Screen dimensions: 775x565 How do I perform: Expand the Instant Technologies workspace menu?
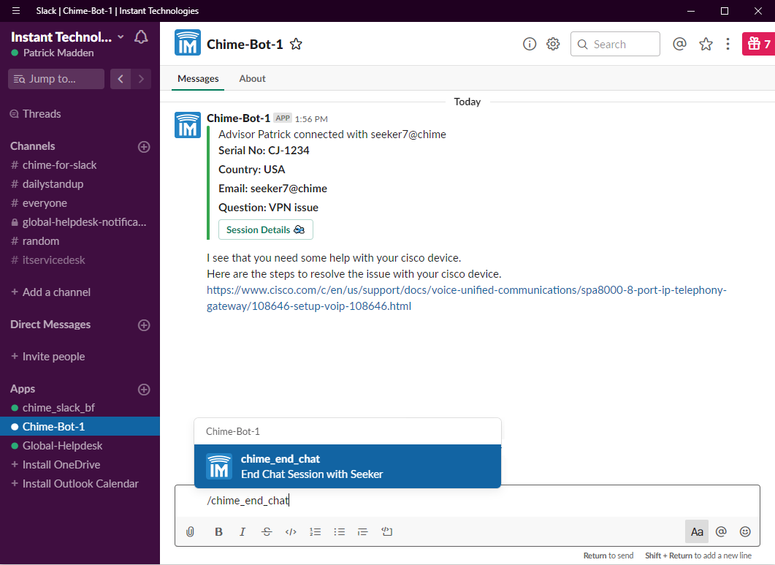click(67, 37)
